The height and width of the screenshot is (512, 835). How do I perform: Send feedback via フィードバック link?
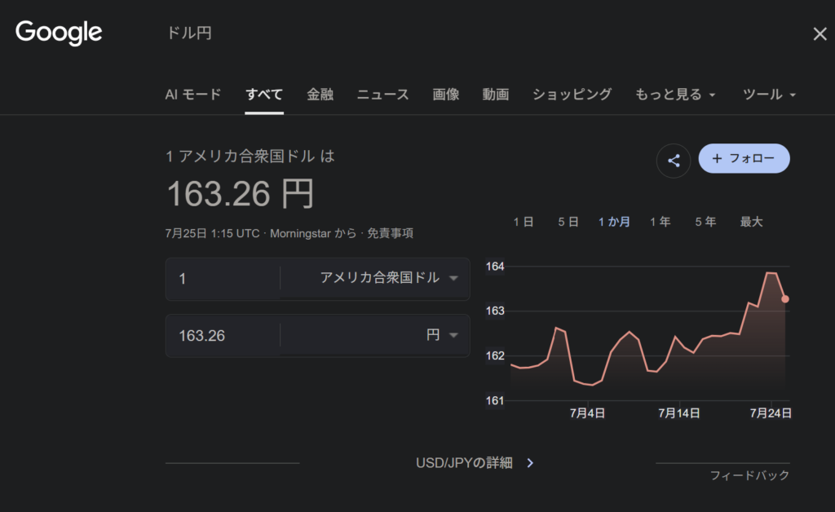pos(749,475)
